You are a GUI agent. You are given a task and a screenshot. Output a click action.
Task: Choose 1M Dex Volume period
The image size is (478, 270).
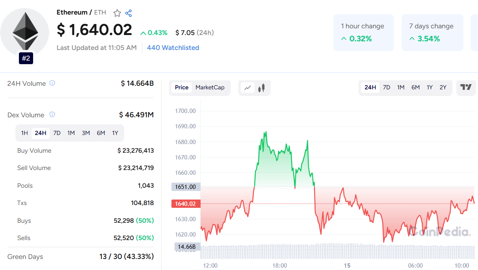[71, 133]
